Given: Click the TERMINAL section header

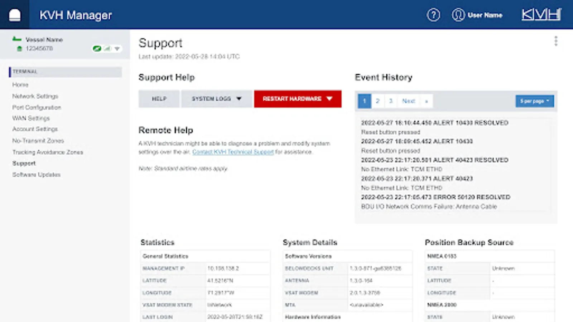Looking at the screenshot, I should coord(65,72).
